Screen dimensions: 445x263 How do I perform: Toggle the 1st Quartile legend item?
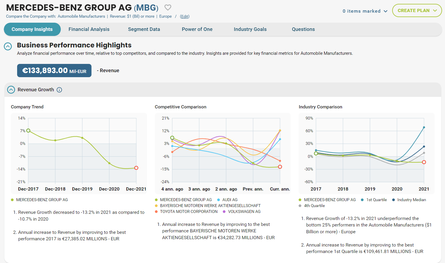click(376, 200)
